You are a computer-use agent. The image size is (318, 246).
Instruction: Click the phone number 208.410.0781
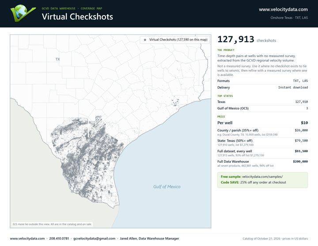[x=59, y=238]
